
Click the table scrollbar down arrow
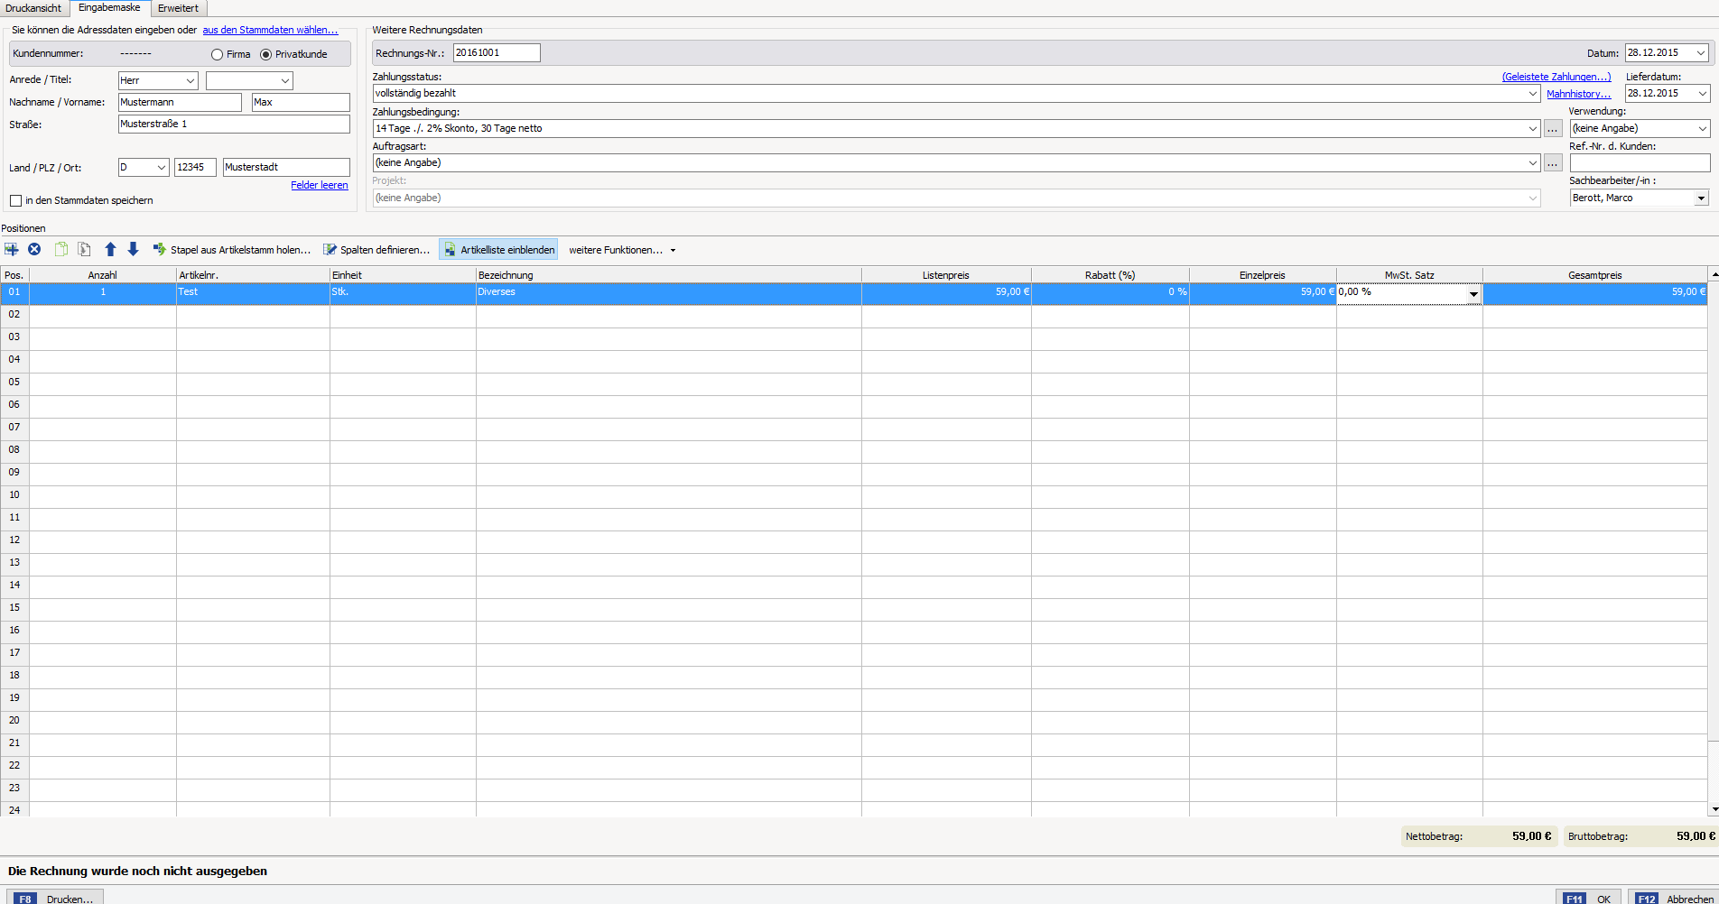pos(1714,810)
